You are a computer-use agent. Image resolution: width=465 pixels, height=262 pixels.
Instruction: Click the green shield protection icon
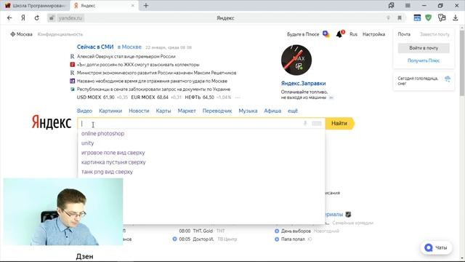pos(428,17)
